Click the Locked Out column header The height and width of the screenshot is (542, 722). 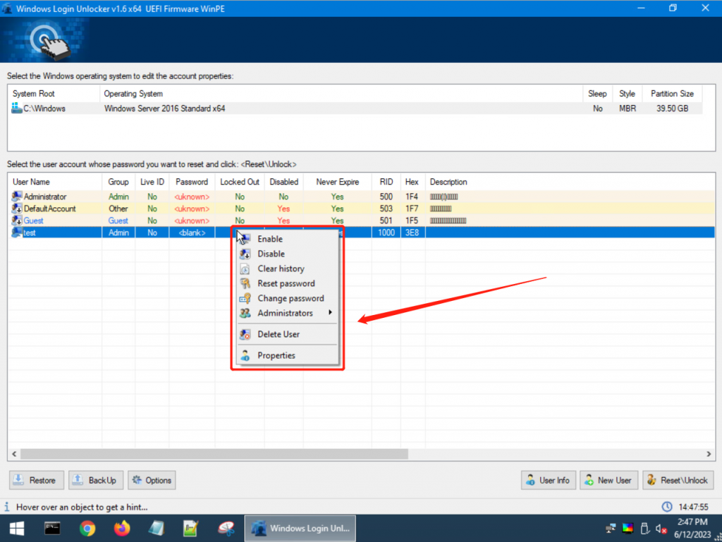pos(240,182)
